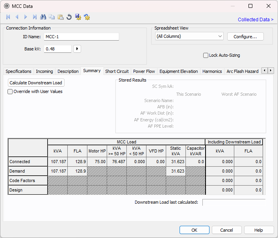278x238 pixels.
Task: Open the Spreadsheet View dropdown
Action: point(189,36)
